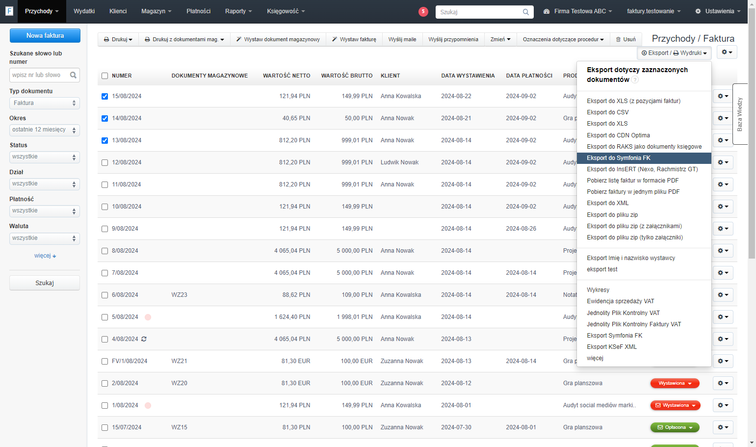This screenshot has width=756, height=447.
Task: Select the checkbox for invoice 8/08/2024
Action: pos(104,251)
